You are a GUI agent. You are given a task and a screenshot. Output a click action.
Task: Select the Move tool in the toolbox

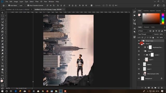click(2, 13)
